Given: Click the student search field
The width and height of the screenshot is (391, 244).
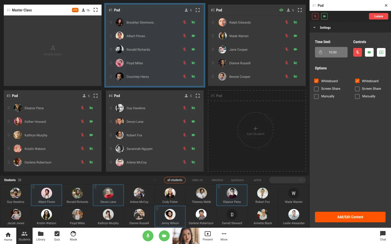Looking at the screenshot, I should pyautogui.click(x=287, y=180).
